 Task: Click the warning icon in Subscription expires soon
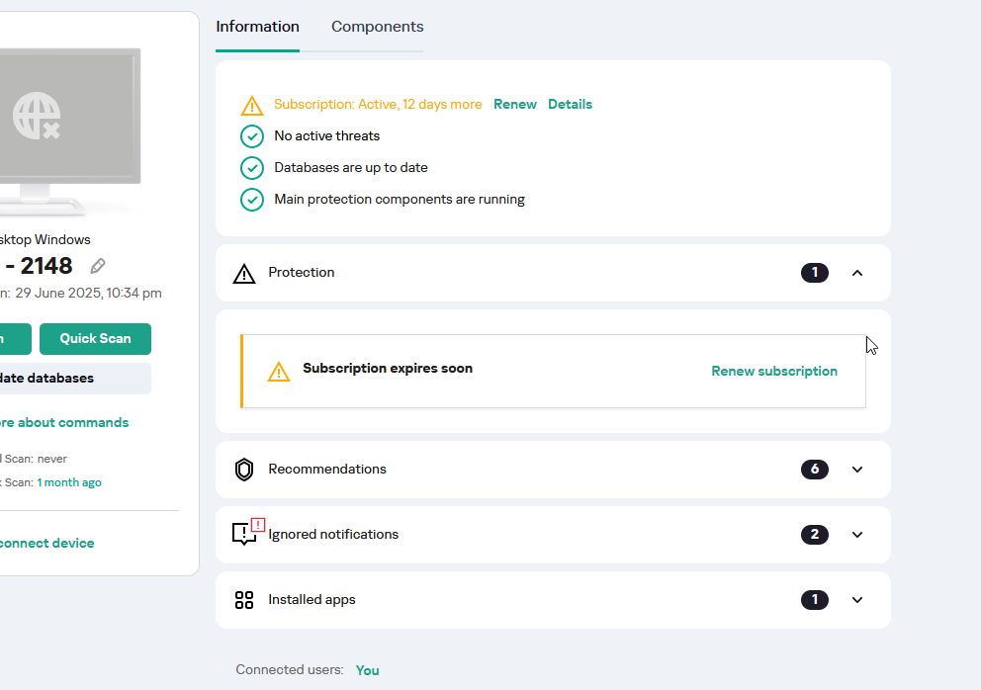point(279,372)
